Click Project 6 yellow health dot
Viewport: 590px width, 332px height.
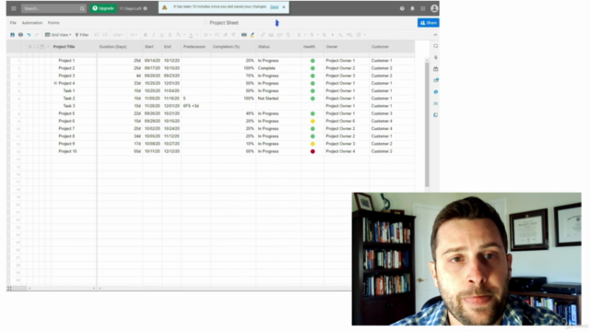pyautogui.click(x=313, y=121)
